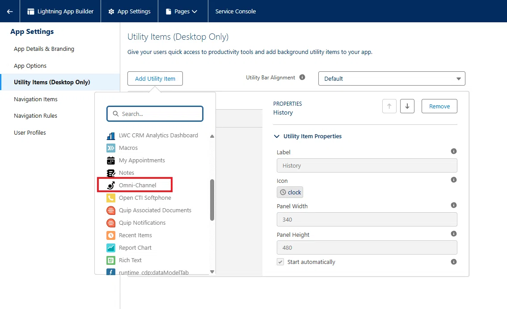Image resolution: width=507 pixels, height=309 pixels.
Task: Open Lightning App Builder tab
Action: (60, 11)
